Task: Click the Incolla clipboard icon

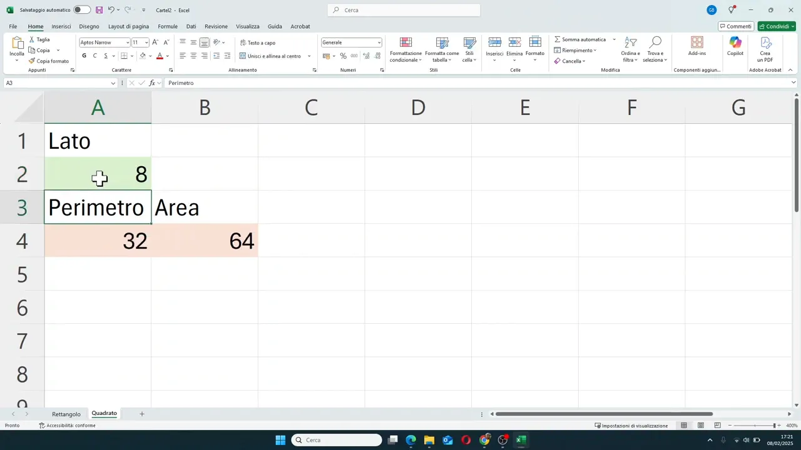Action: (x=17, y=43)
